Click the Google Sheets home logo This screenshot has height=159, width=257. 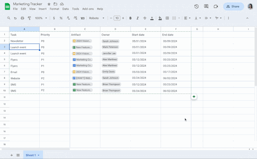coord(7,6)
